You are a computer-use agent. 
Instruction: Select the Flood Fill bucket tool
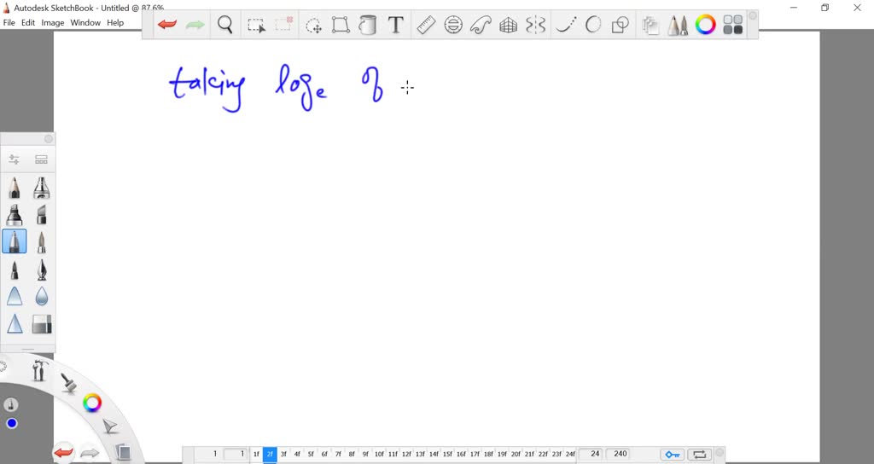tap(368, 25)
